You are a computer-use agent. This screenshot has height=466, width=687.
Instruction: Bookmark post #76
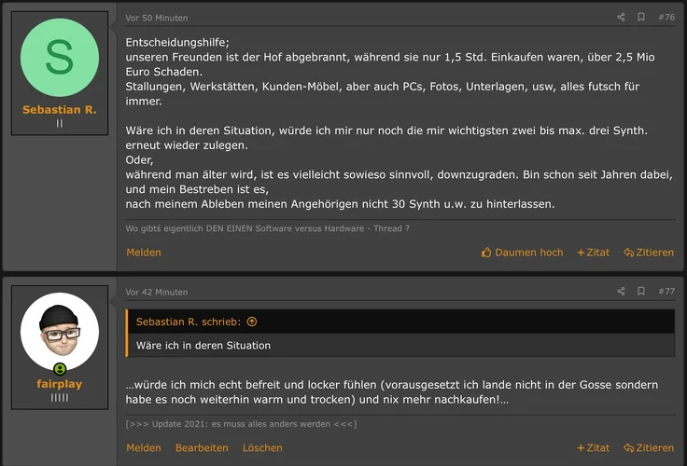pos(641,17)
